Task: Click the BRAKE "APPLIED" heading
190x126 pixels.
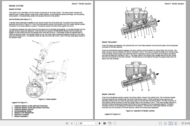Action: [x=109, y=94]
